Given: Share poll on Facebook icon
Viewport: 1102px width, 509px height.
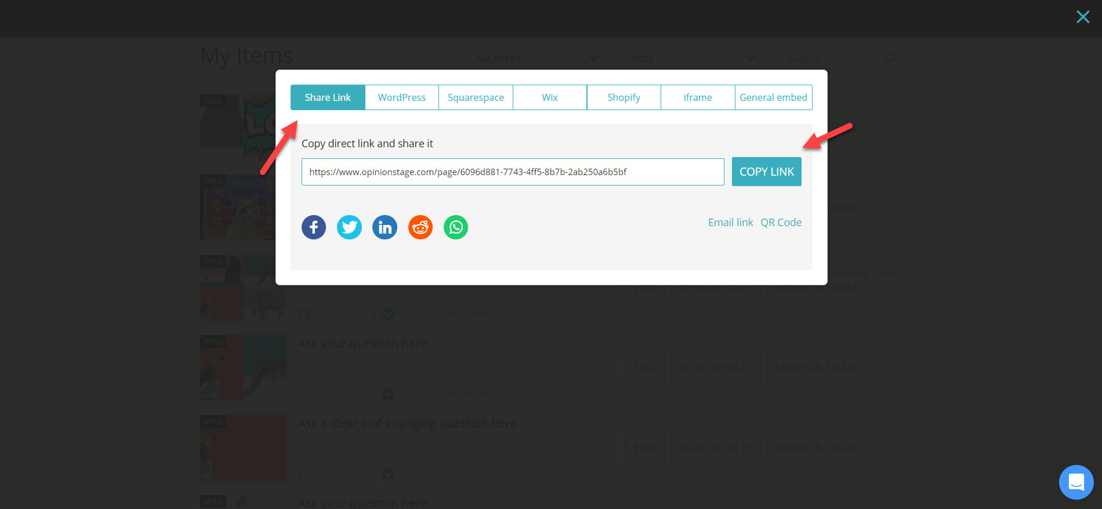Looking at the screenshot, I should point(314,227).
